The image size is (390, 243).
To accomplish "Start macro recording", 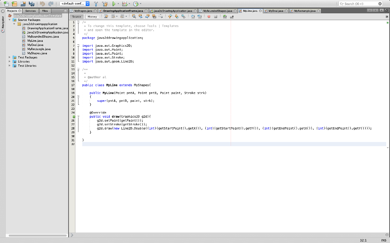I will [209, 16].
